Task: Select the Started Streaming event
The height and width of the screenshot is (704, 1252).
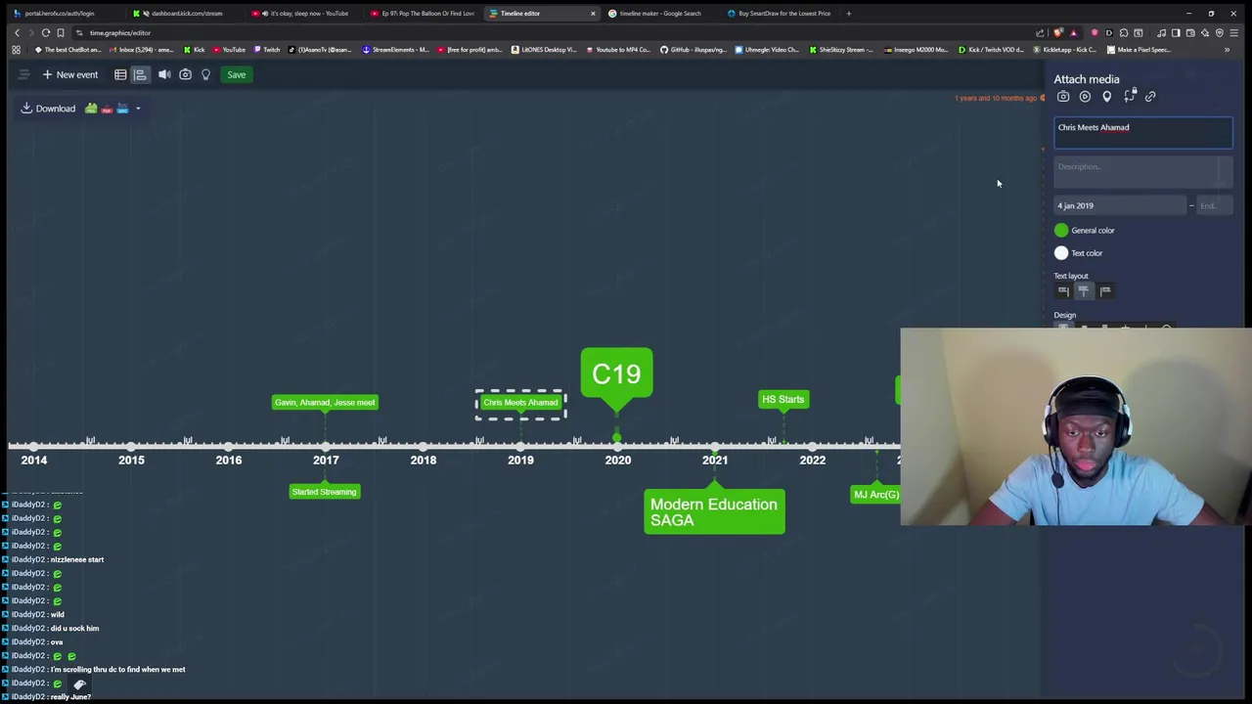Action: pyautogui.click(x=324, y=492)
